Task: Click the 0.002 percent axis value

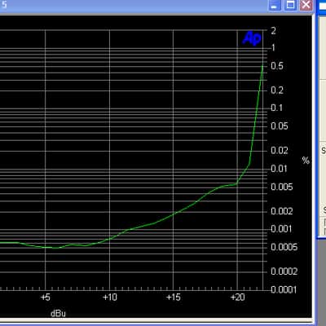Action: 282,211
